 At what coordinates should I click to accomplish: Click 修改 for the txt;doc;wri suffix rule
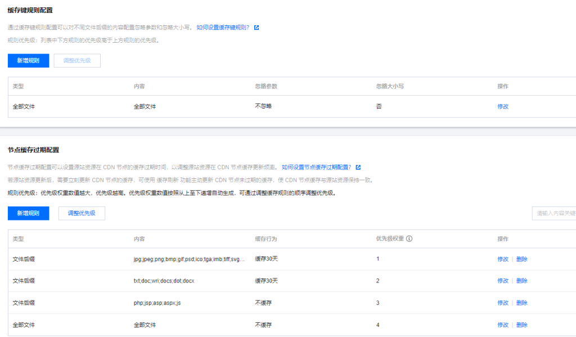click(502, 281)
